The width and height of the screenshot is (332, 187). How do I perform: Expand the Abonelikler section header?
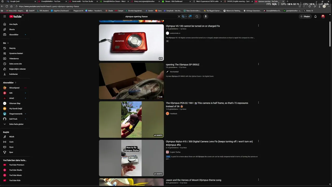(10, 83)
